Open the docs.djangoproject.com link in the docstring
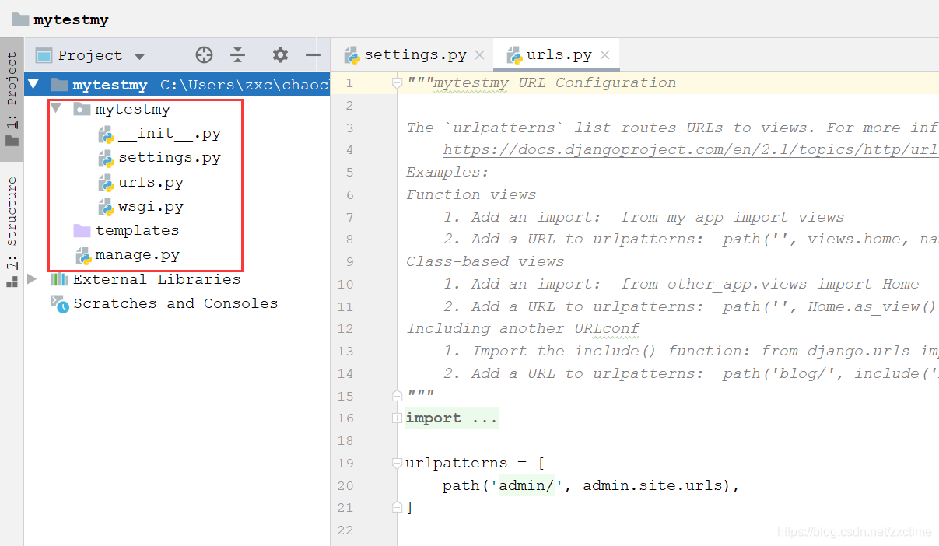This screenshot has width=939, height=546. pyautogui.click(x=690, y=150)
